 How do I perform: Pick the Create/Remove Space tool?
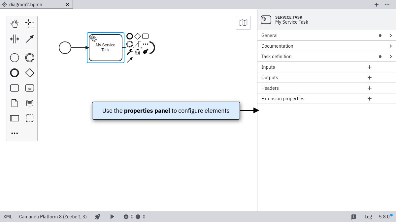pyautogui.click(x=15, y=39)
